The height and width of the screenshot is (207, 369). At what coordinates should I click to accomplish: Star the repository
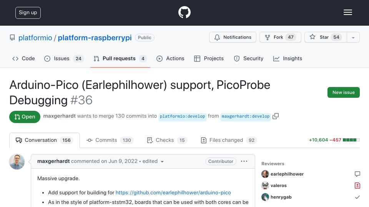[326, 37]
